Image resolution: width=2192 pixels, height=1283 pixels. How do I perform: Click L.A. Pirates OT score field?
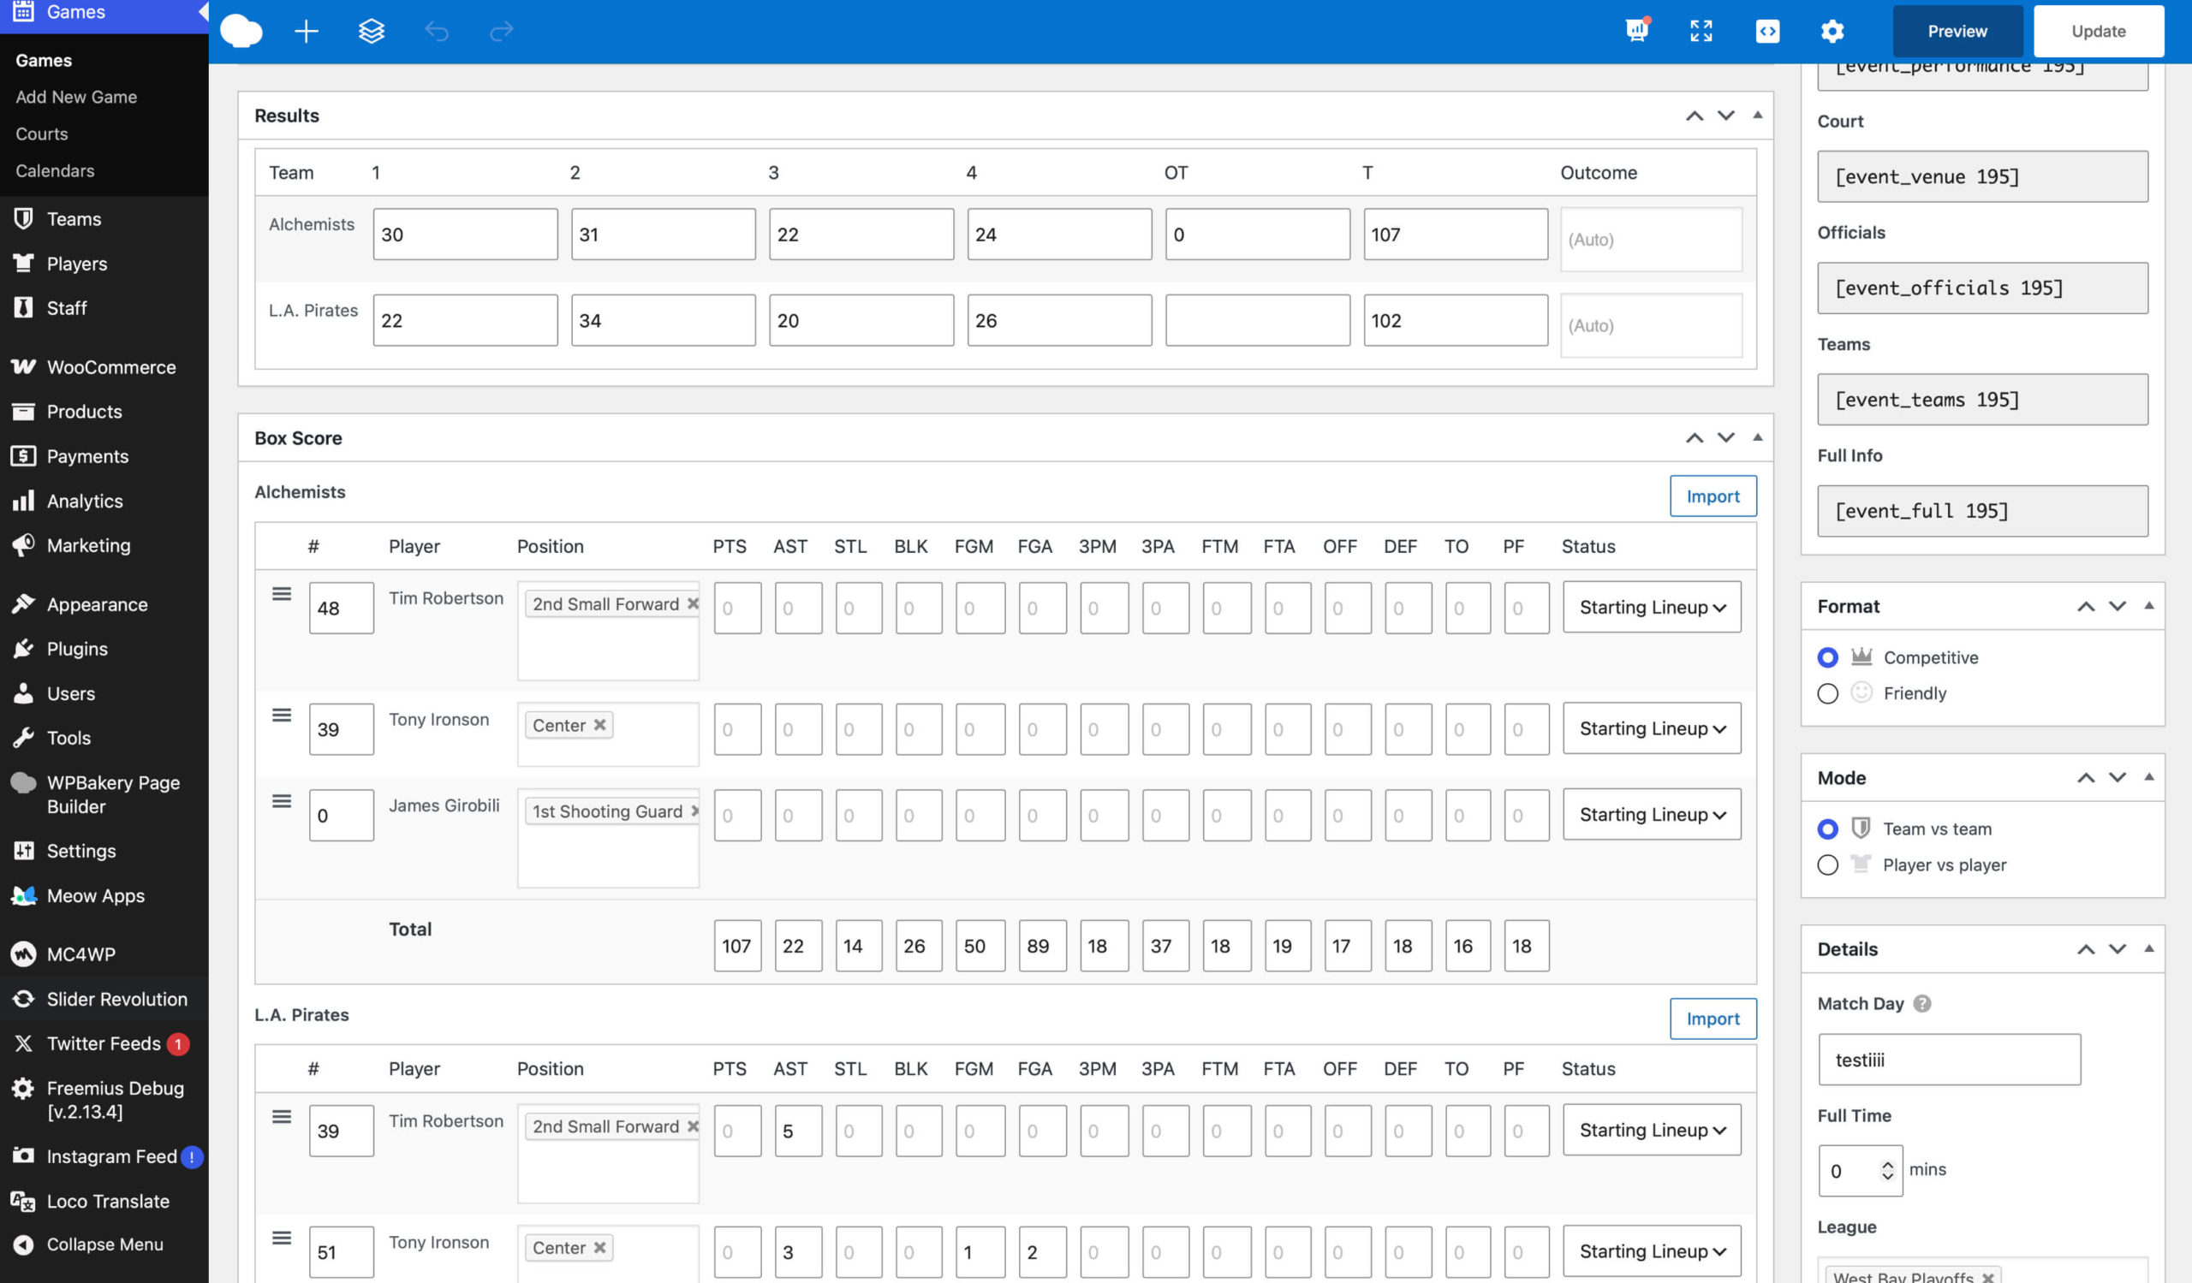point(1258,320)
